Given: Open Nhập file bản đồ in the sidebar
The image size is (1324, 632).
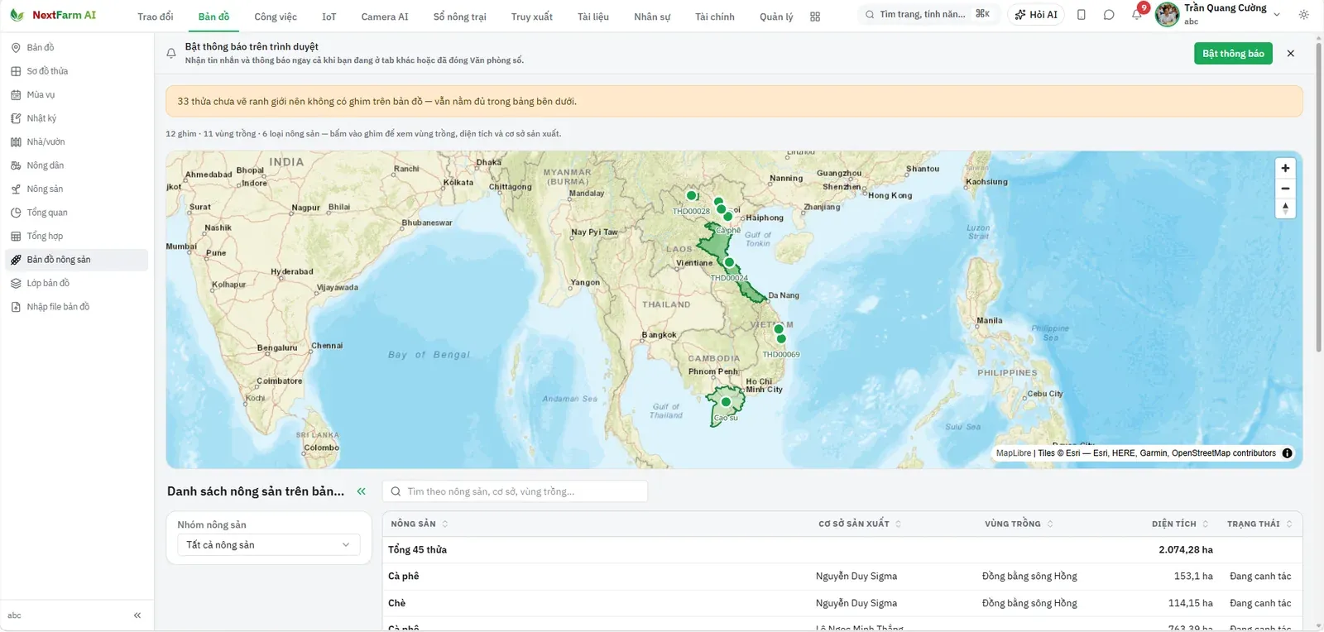Looking at the screenshot, I should tap(76, 307).
